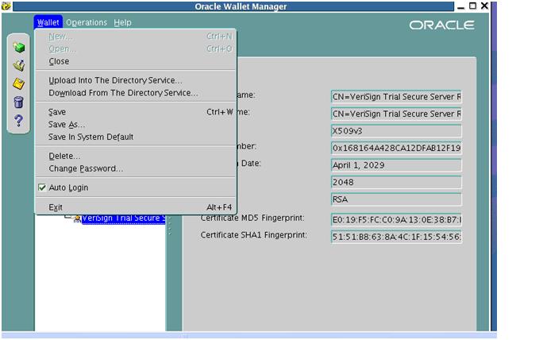
Task: Open the Help menu in the menu bar
Action: [x=122, y=22]
